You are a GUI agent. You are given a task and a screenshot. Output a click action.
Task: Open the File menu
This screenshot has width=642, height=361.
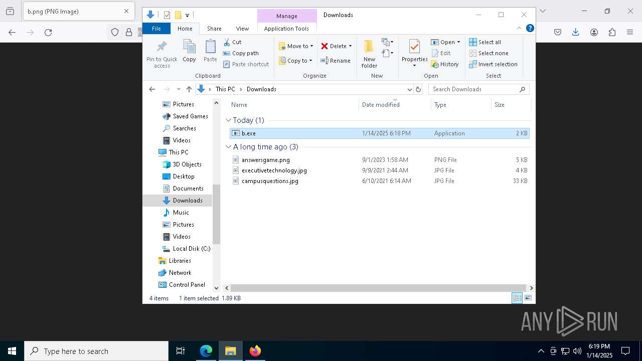point(156,29)
